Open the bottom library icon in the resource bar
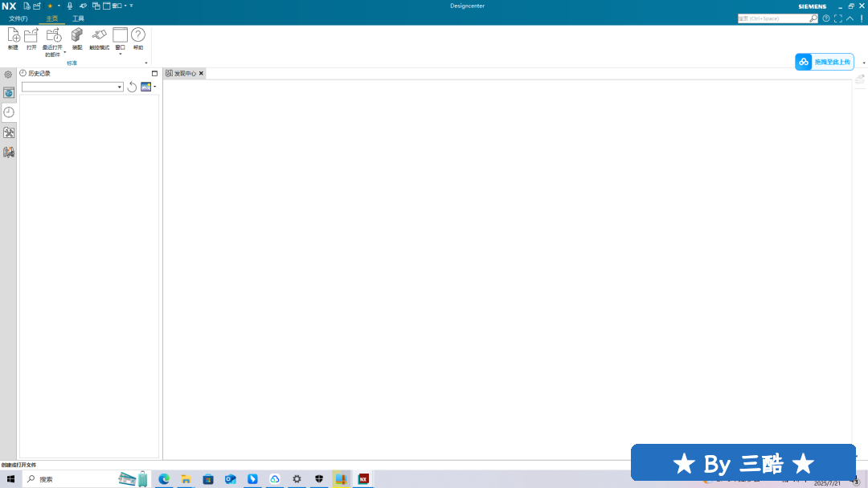This screenshot has width=868, height=488. 9,152
